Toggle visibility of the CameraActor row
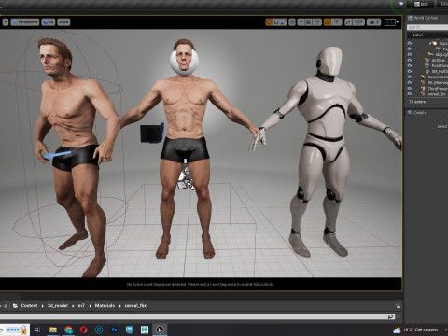 click(410, 77)
